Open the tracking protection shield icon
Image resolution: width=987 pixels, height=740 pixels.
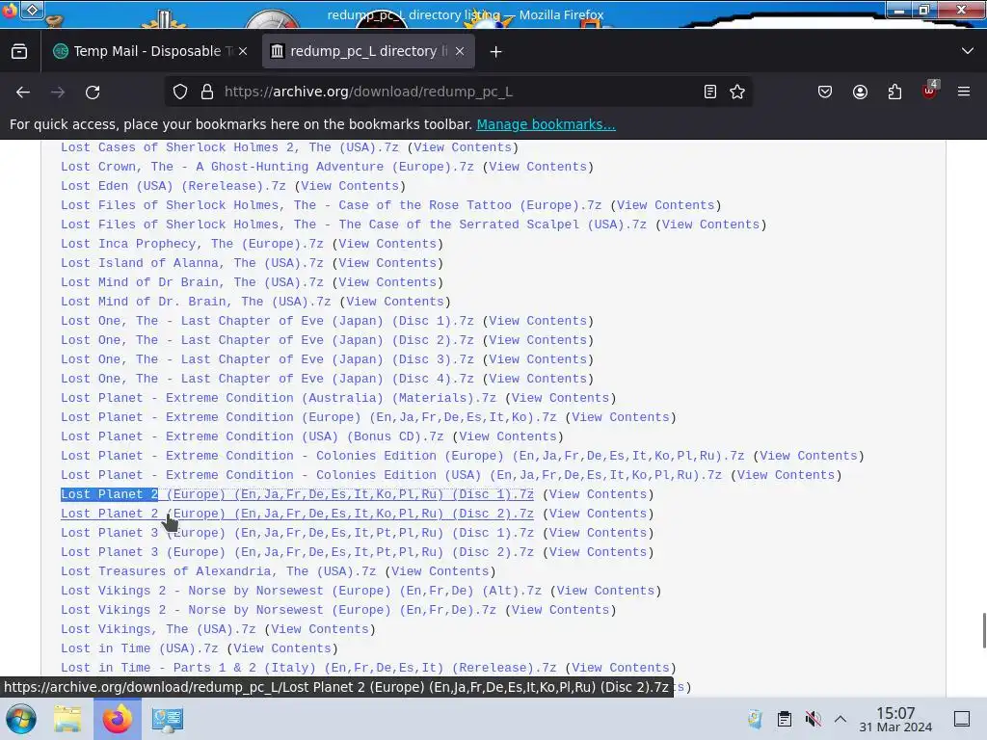pos(180,92)
